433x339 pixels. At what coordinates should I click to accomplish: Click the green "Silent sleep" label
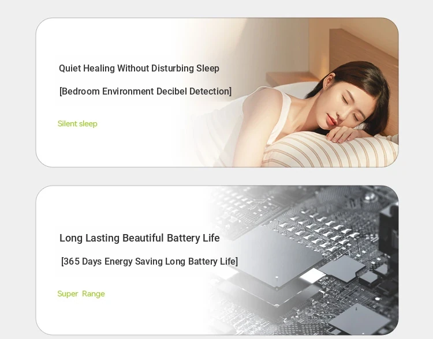pos(77,123)
